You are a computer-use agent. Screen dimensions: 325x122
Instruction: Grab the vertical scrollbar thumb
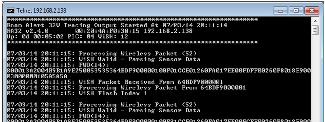pos(315,30)
